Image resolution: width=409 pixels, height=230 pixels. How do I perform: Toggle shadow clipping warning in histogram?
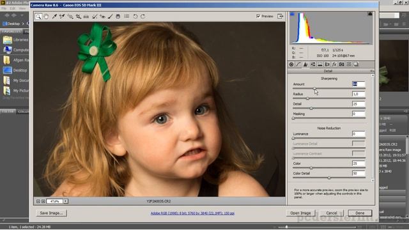292,14
